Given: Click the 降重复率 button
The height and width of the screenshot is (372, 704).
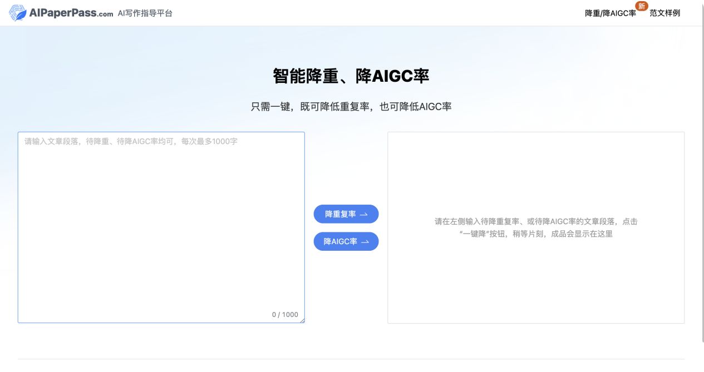Looking at the screenshot, I should (x=346, y=214).
